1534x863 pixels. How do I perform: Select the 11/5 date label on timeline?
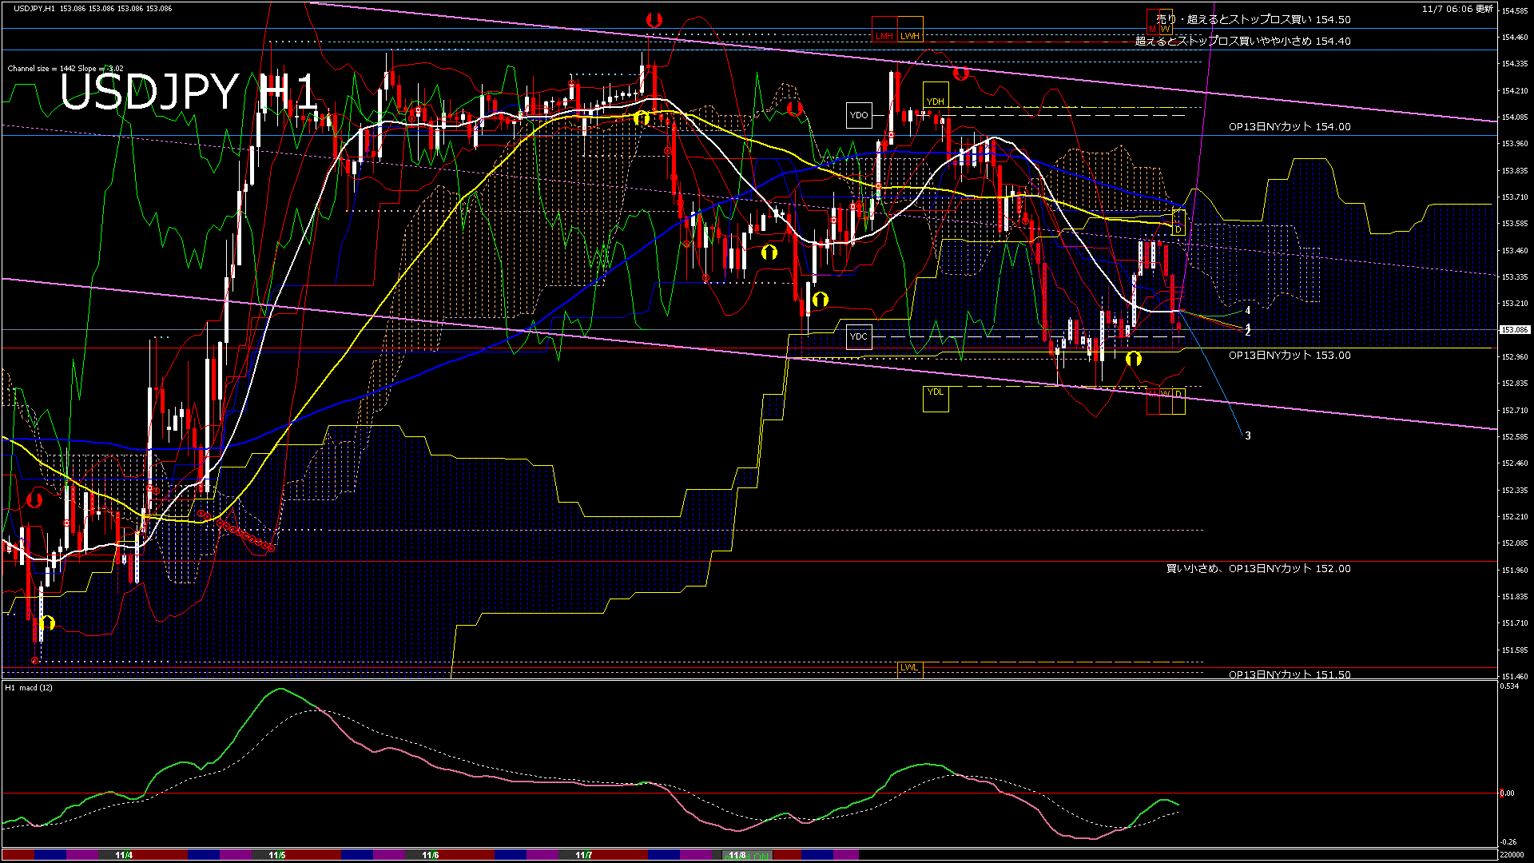coord(277,855)
